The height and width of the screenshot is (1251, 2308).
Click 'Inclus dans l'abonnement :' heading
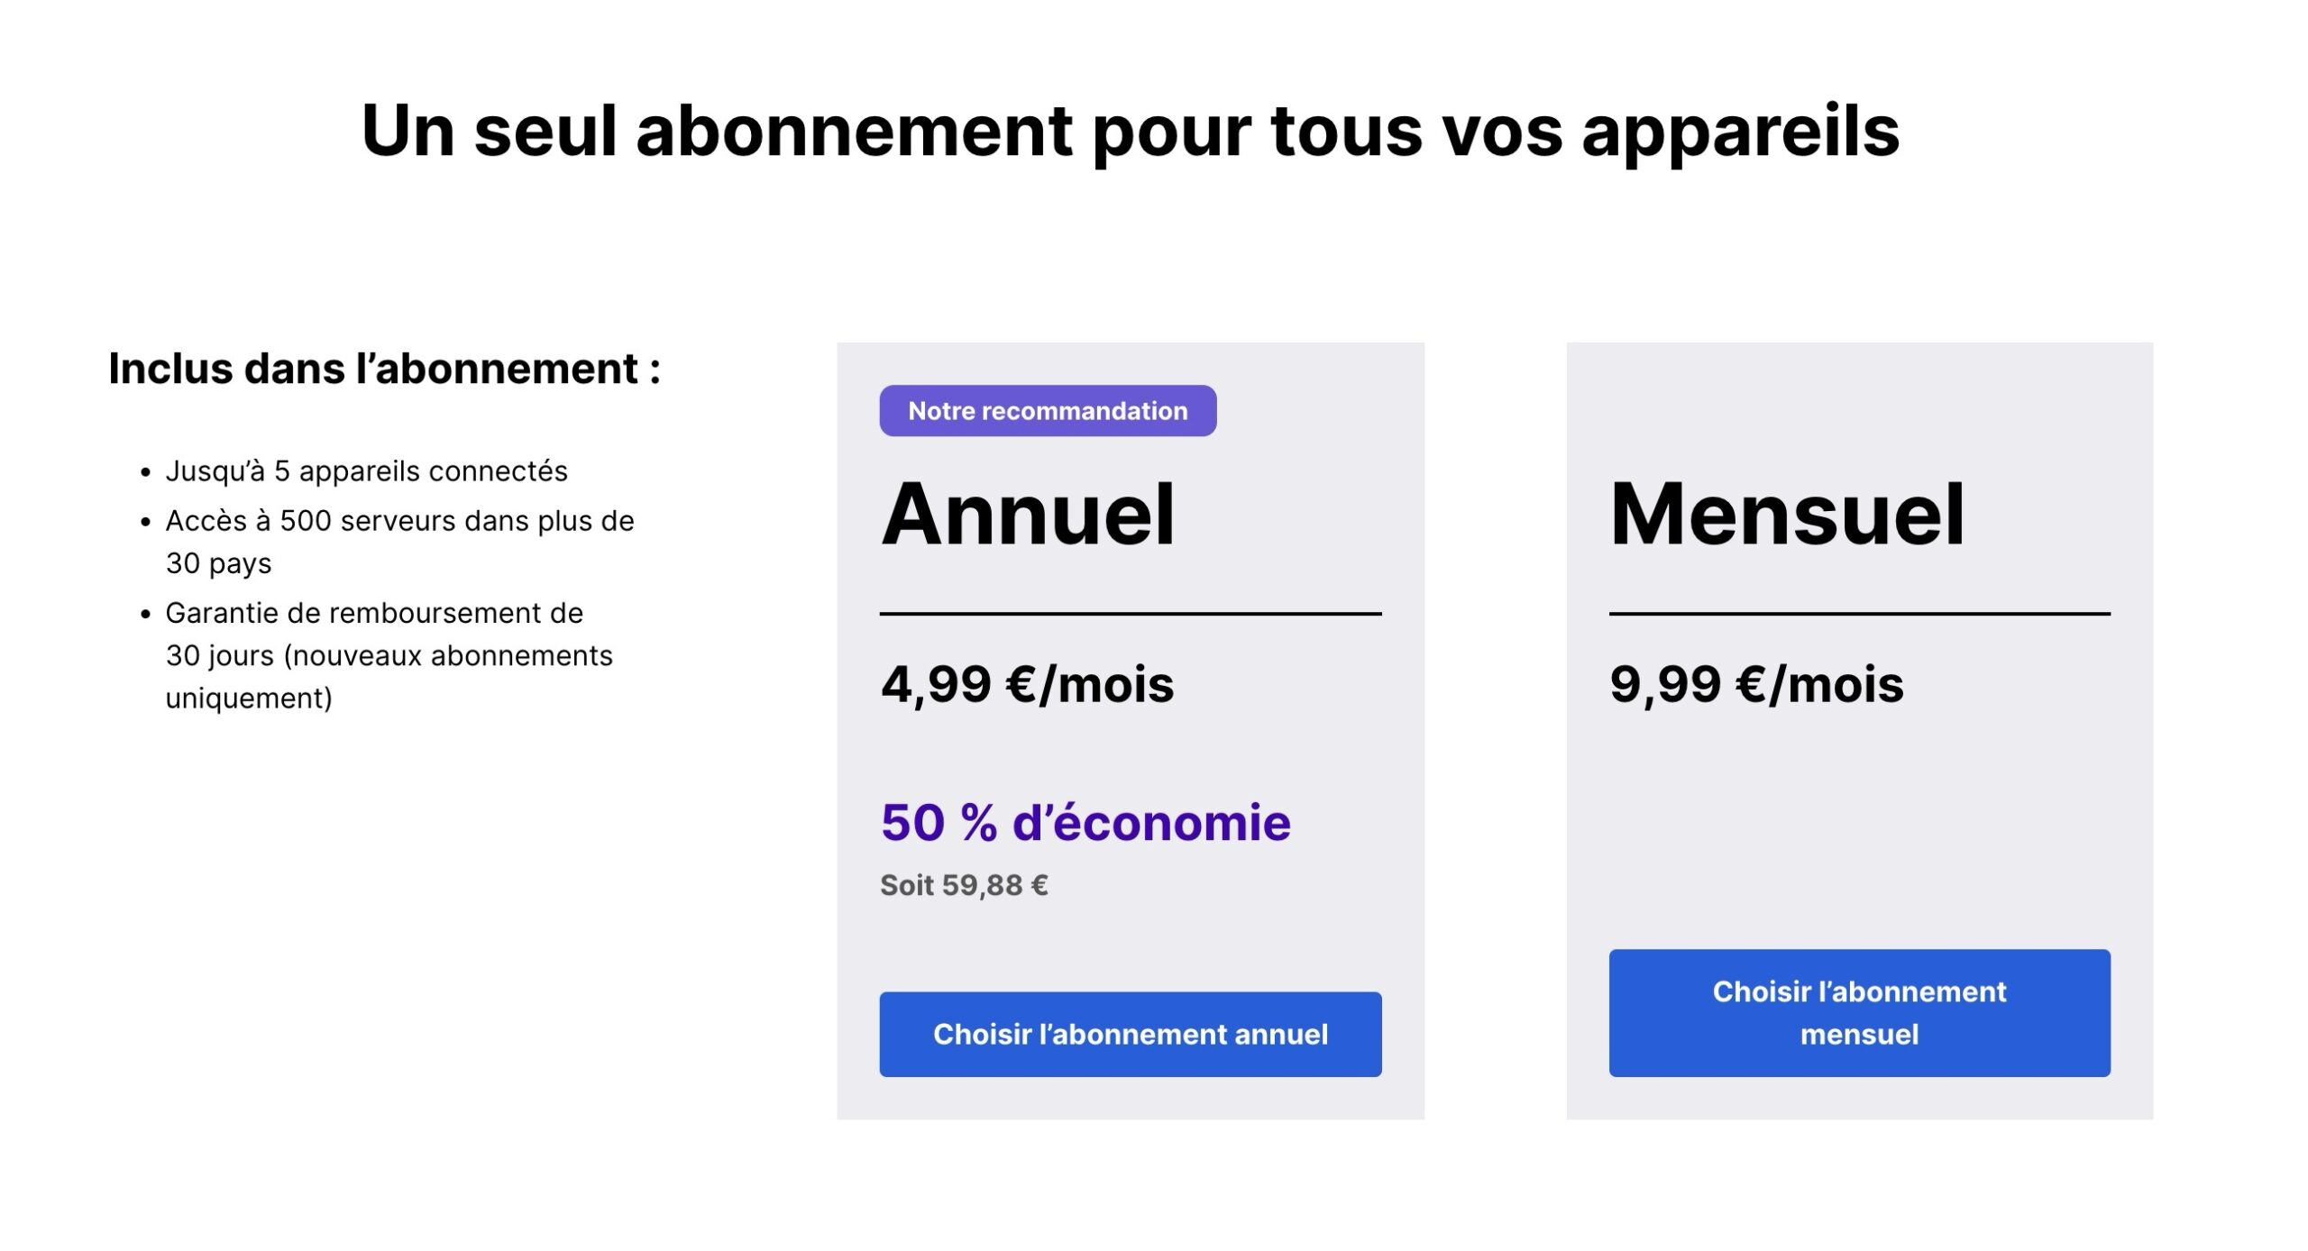384,369
